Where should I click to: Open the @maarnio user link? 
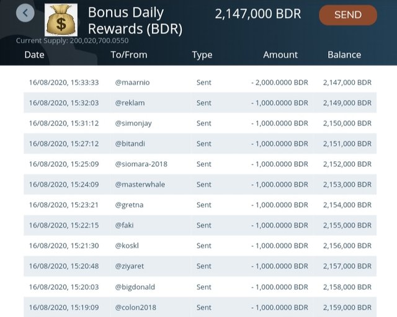(132, 83)
